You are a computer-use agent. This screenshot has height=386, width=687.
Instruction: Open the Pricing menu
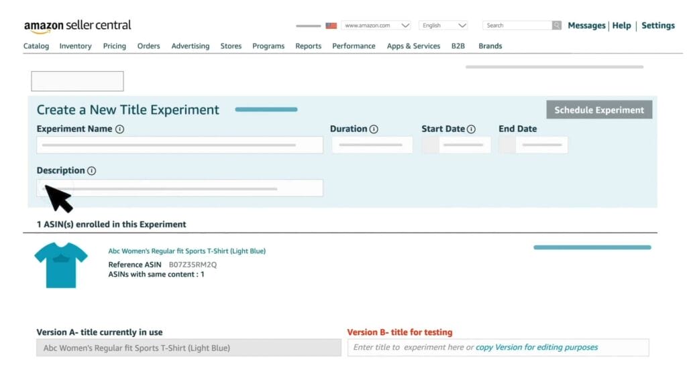(114, 46)
